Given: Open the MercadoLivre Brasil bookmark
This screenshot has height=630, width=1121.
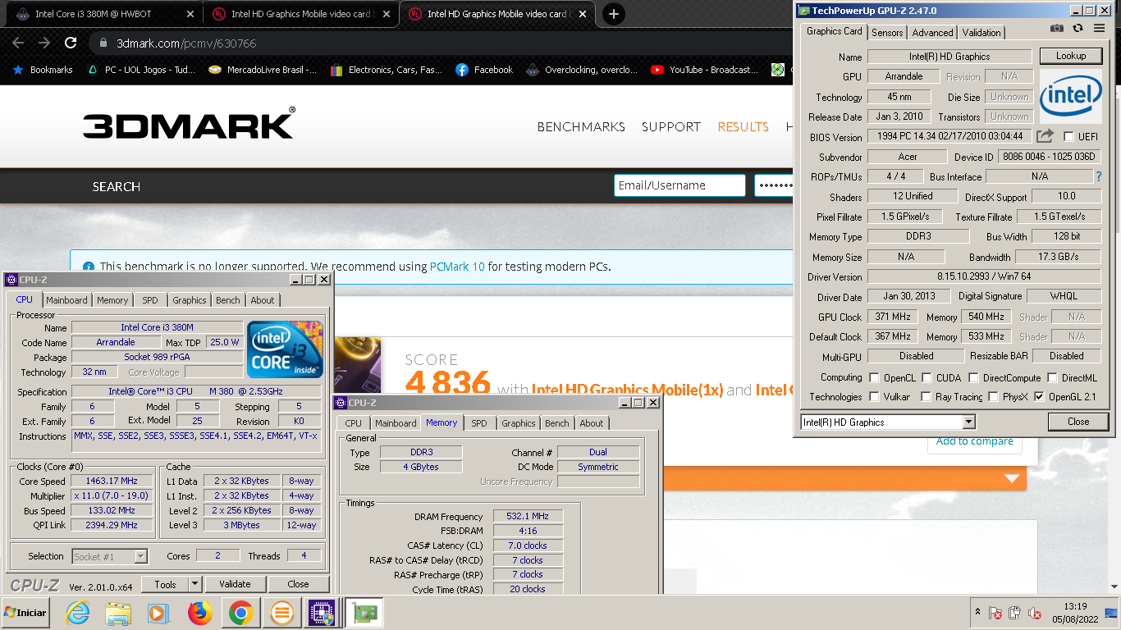Looking at the screenshot, I should pyautogui.click(x=263, y=70).
